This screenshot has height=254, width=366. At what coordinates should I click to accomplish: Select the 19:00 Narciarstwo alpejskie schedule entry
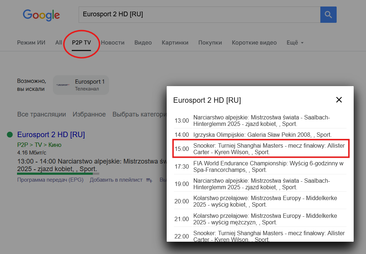tap(260, 184)
